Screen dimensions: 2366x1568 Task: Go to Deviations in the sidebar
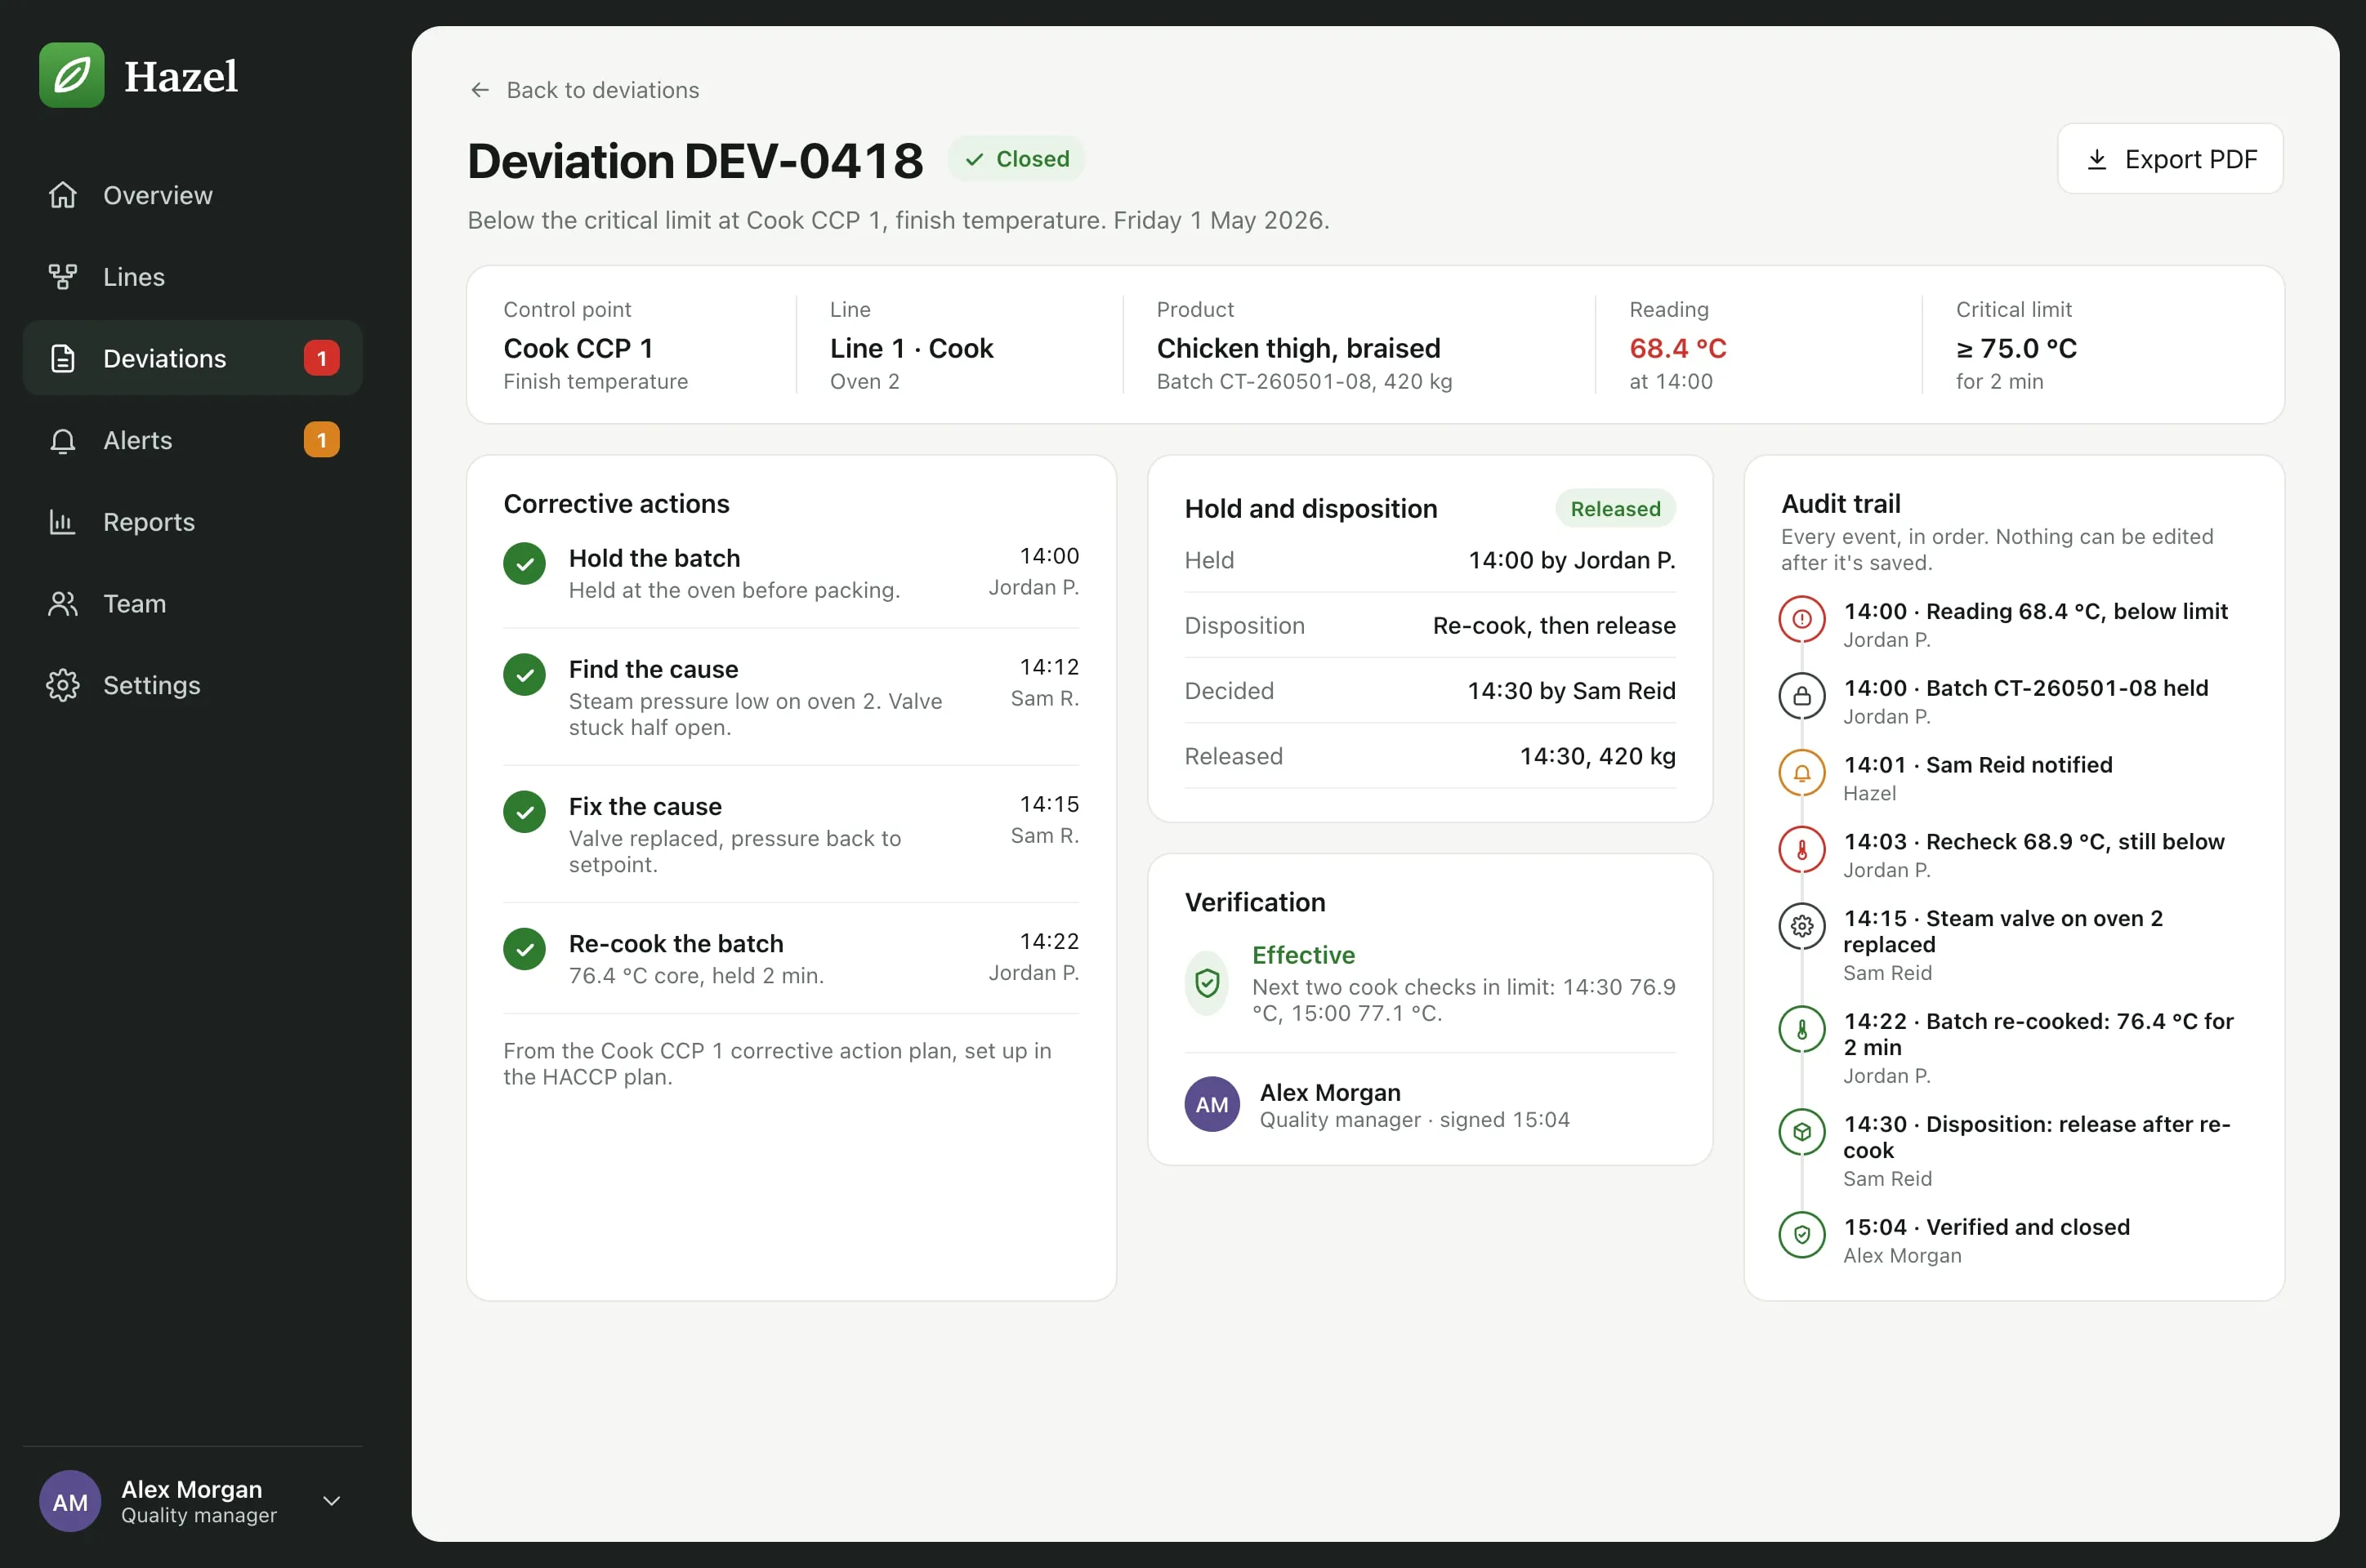coord(192,358)
